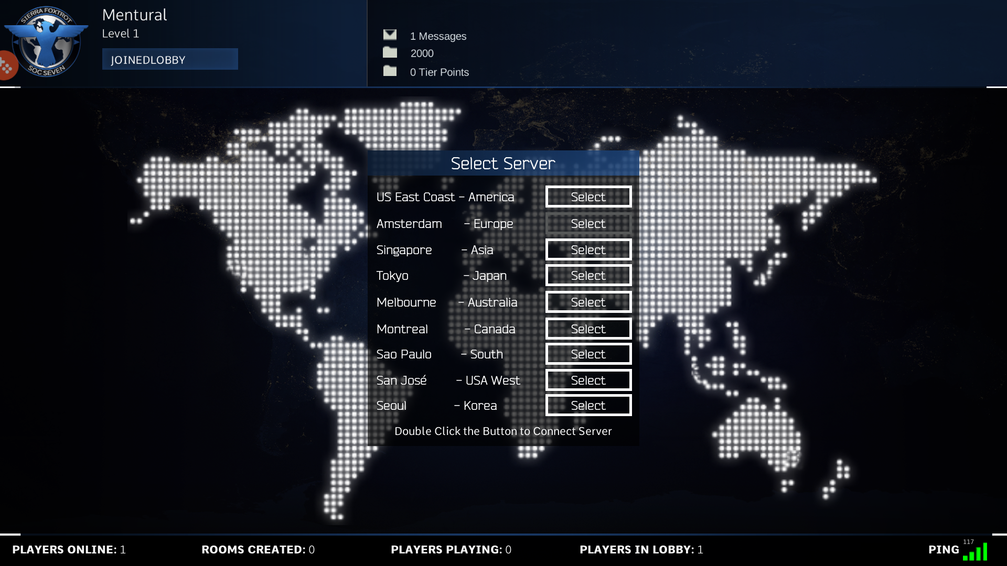The height and width of the screenshot is (566, 1007).
Task: Select the US East Coast America server
Action: (588, 197)
